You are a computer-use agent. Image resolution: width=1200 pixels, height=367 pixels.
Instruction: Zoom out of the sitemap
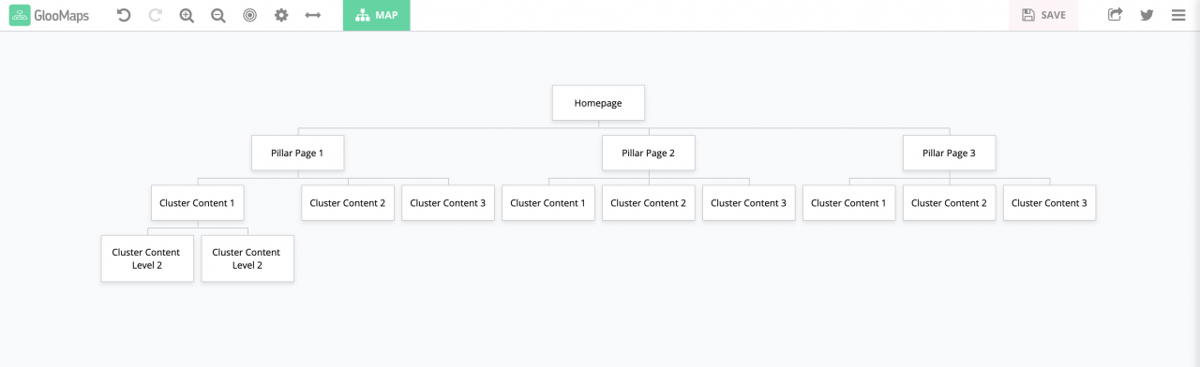218,15
